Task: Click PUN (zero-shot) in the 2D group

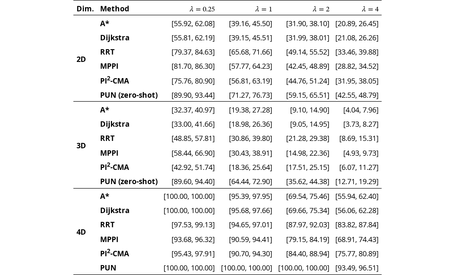Action: click(129, 95)
